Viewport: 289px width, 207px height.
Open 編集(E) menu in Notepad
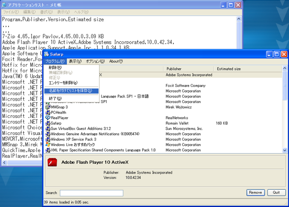click(x=29, y=12)
